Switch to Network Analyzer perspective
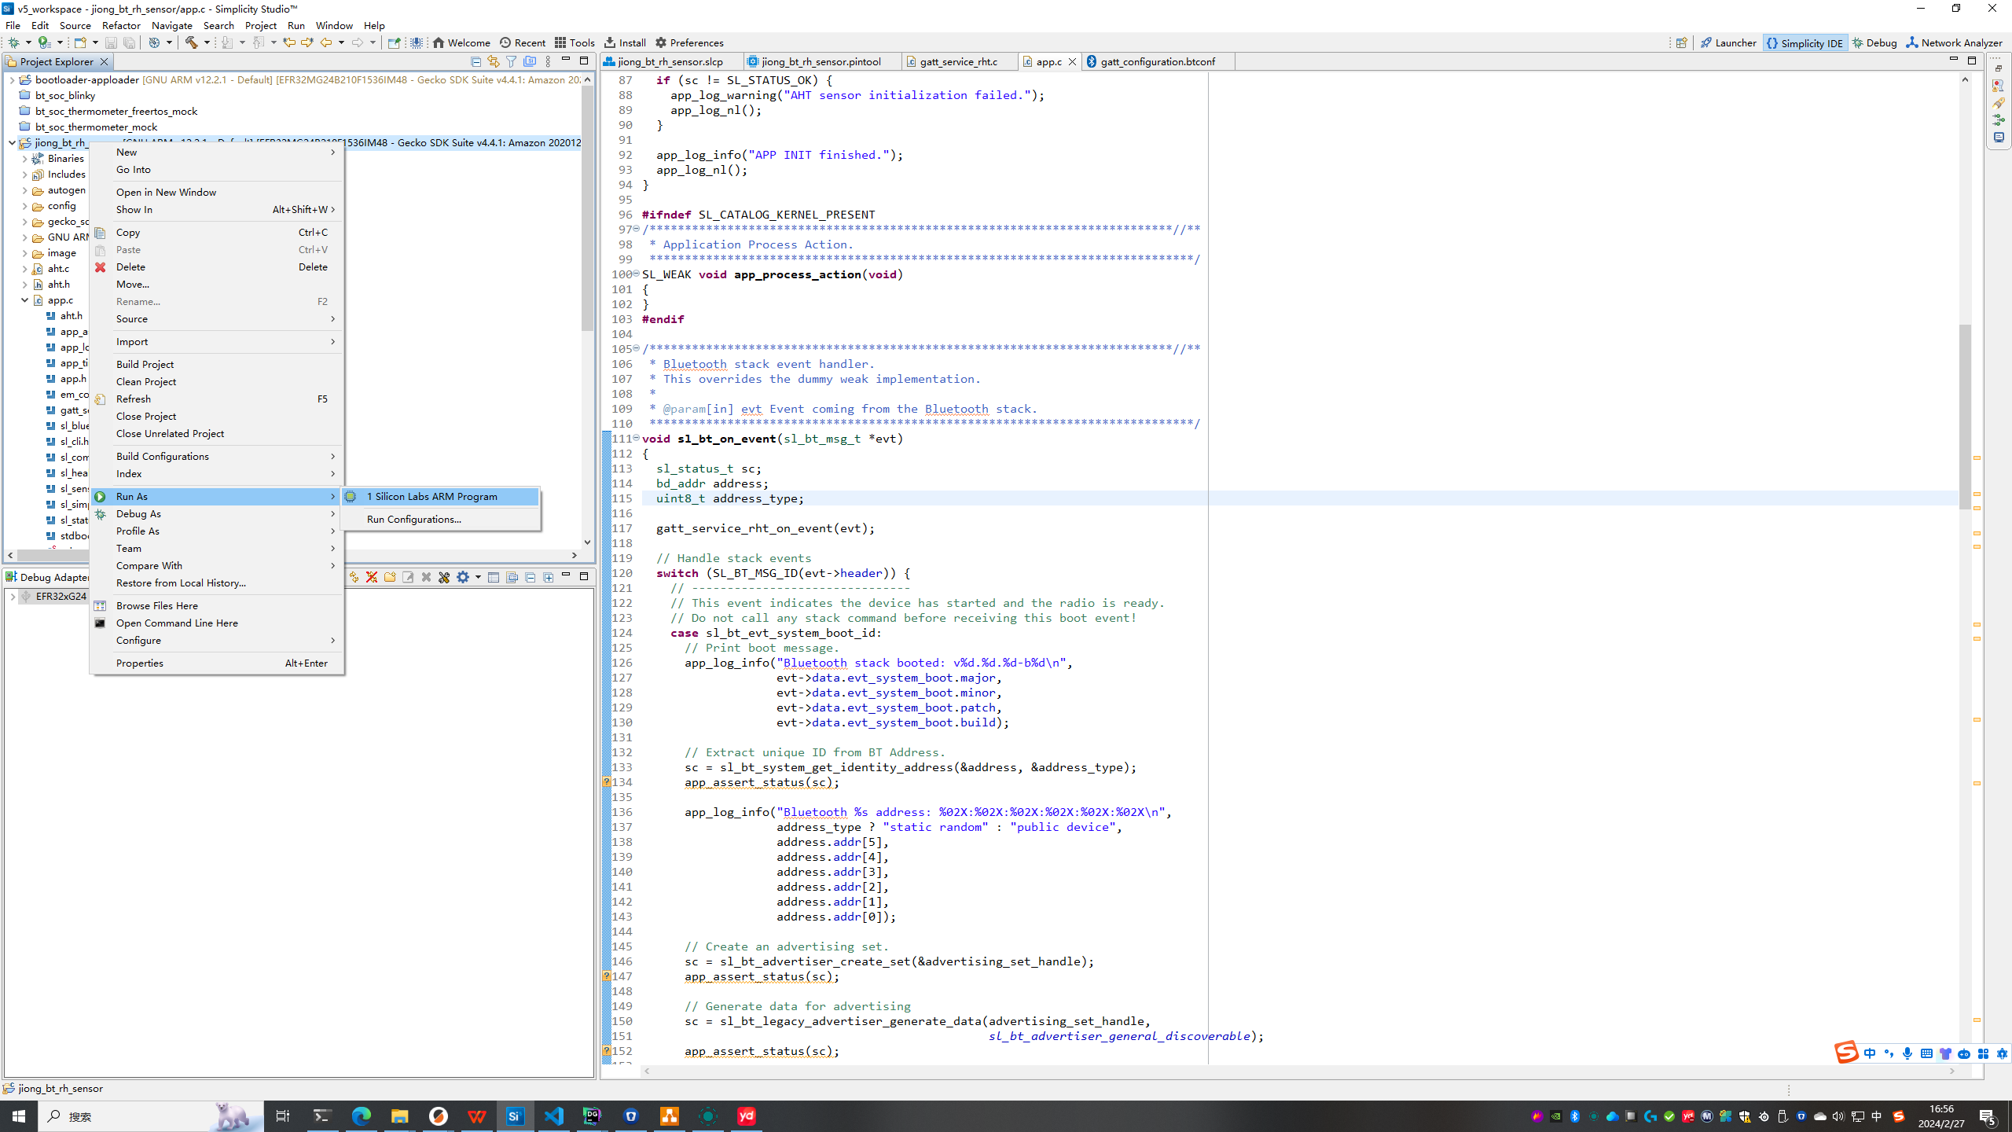This screenshot has width=2012, height=1132. click(1954, 42)
